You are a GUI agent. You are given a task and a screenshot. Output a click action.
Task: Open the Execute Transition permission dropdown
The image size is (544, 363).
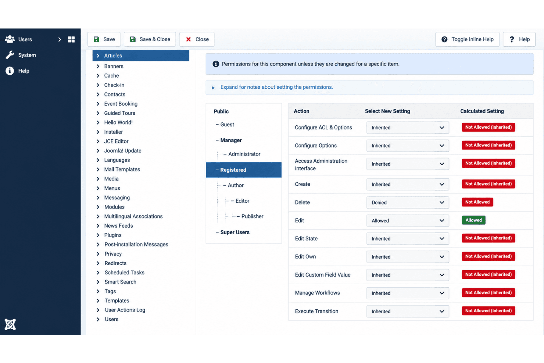pos(408,311)
